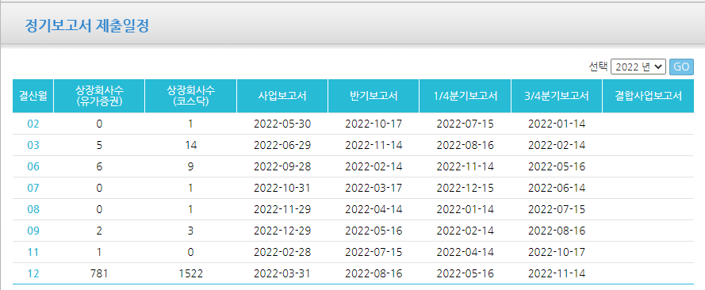Open settlement month 11 link
This screenshot has height=290, width=705.
pos(33,252)
